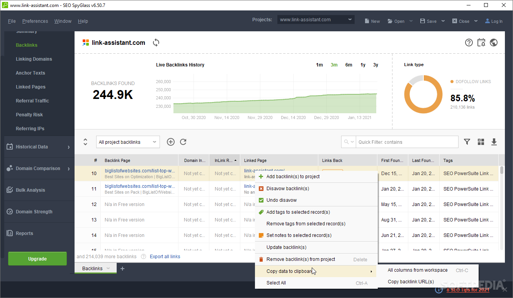
Task: Select the 6m history range
Action: [349, 65]
